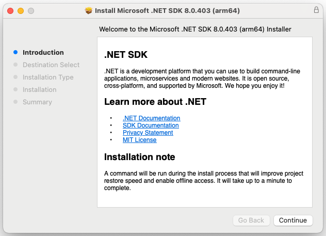Image resolution: width=326 pixels, height=236 pixels.
Task: Select the Destination Select step in the sidebar
Action: [x=51, y=65]
